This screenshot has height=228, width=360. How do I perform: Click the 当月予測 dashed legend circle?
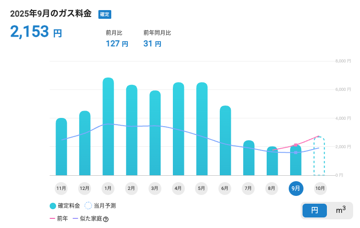[88, 206]
